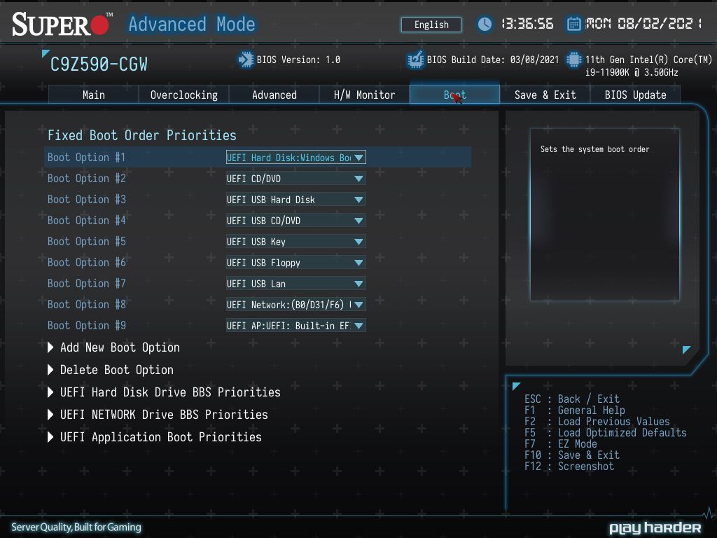Screen dimensions: 717x538
Task: Open the Boot Option #1 dropdown
Action: (x=296, y=158)
